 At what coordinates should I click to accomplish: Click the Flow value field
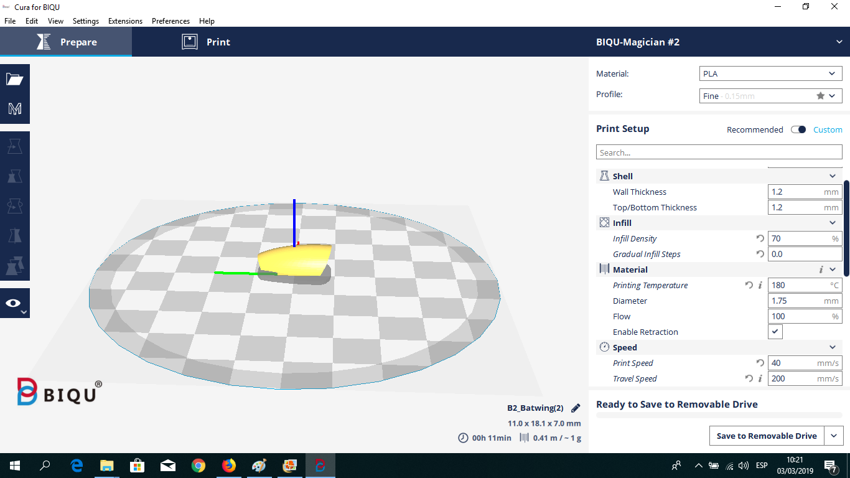point(805,316)
